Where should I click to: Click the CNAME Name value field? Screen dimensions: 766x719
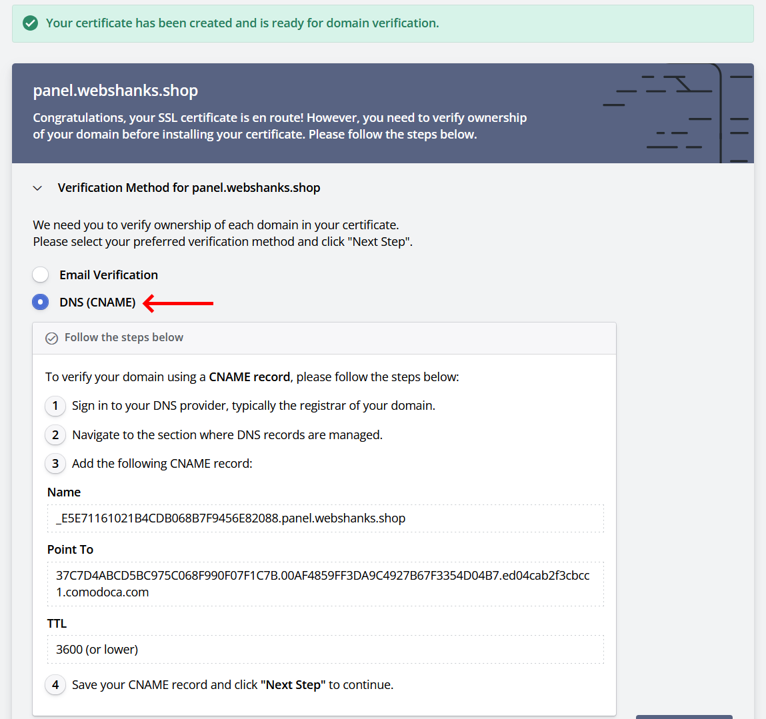325,518
